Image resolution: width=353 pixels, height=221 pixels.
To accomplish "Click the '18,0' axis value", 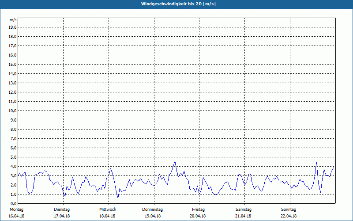I will tap(12, 37).
